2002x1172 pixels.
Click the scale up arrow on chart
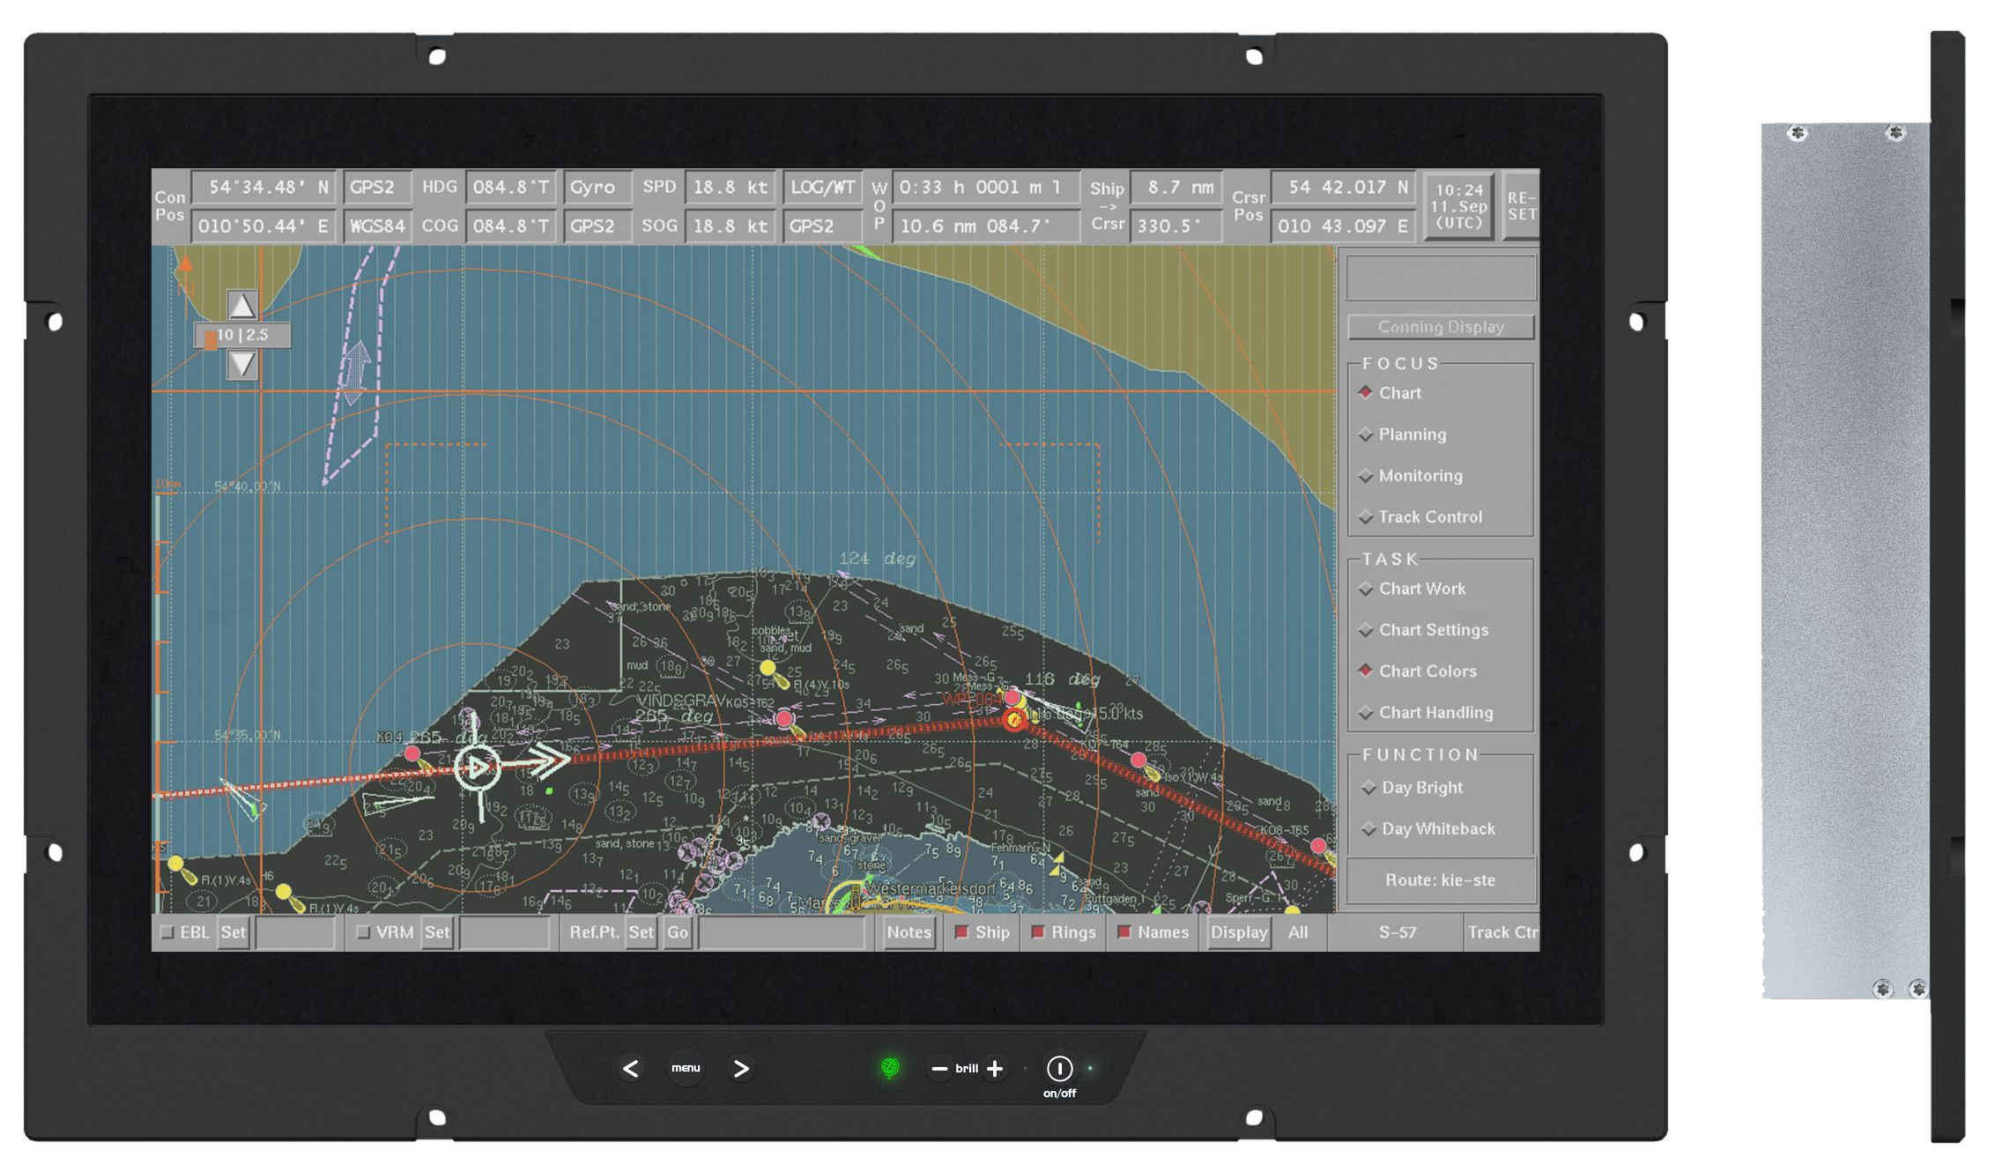pyautogui.click(x=241, y=305)
